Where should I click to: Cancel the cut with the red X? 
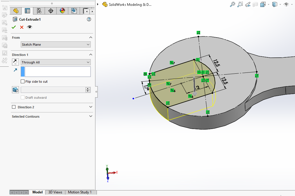22,27
